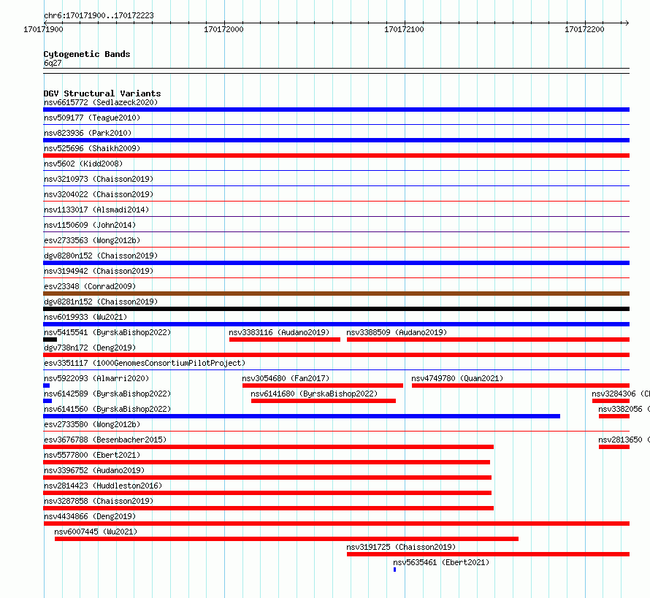Select the 6q27 band label
Viewport: 650px width, 598px height.
coord(53,63)
